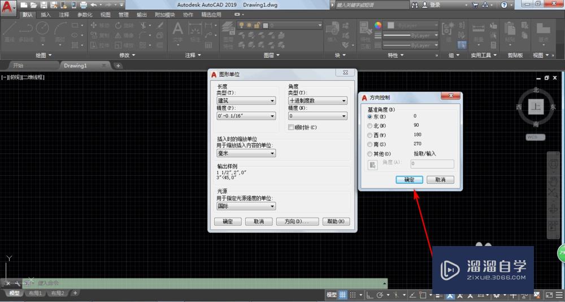Click 取消 Cancel in 图形单位 dialog
Screen dimensions: 565x302
point(259,222)
